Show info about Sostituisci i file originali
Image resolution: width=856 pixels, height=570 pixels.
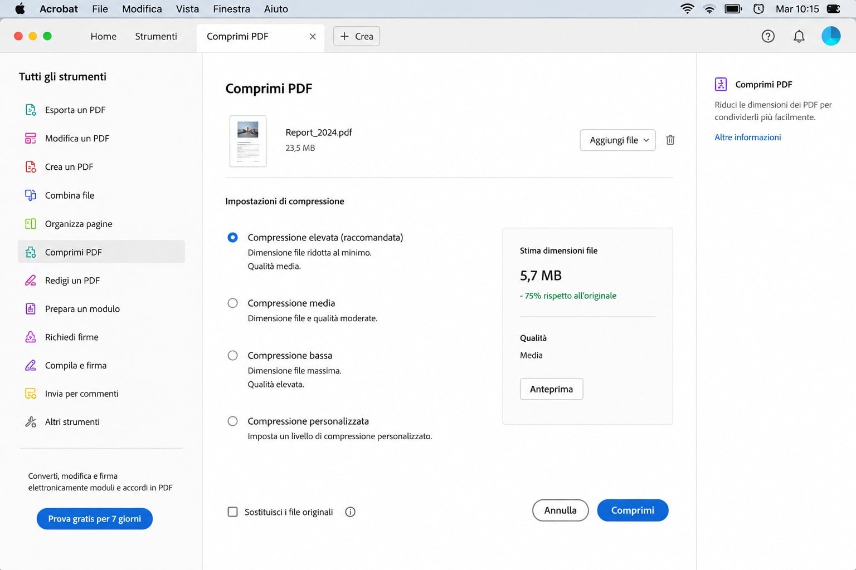(x=350, y=512)
